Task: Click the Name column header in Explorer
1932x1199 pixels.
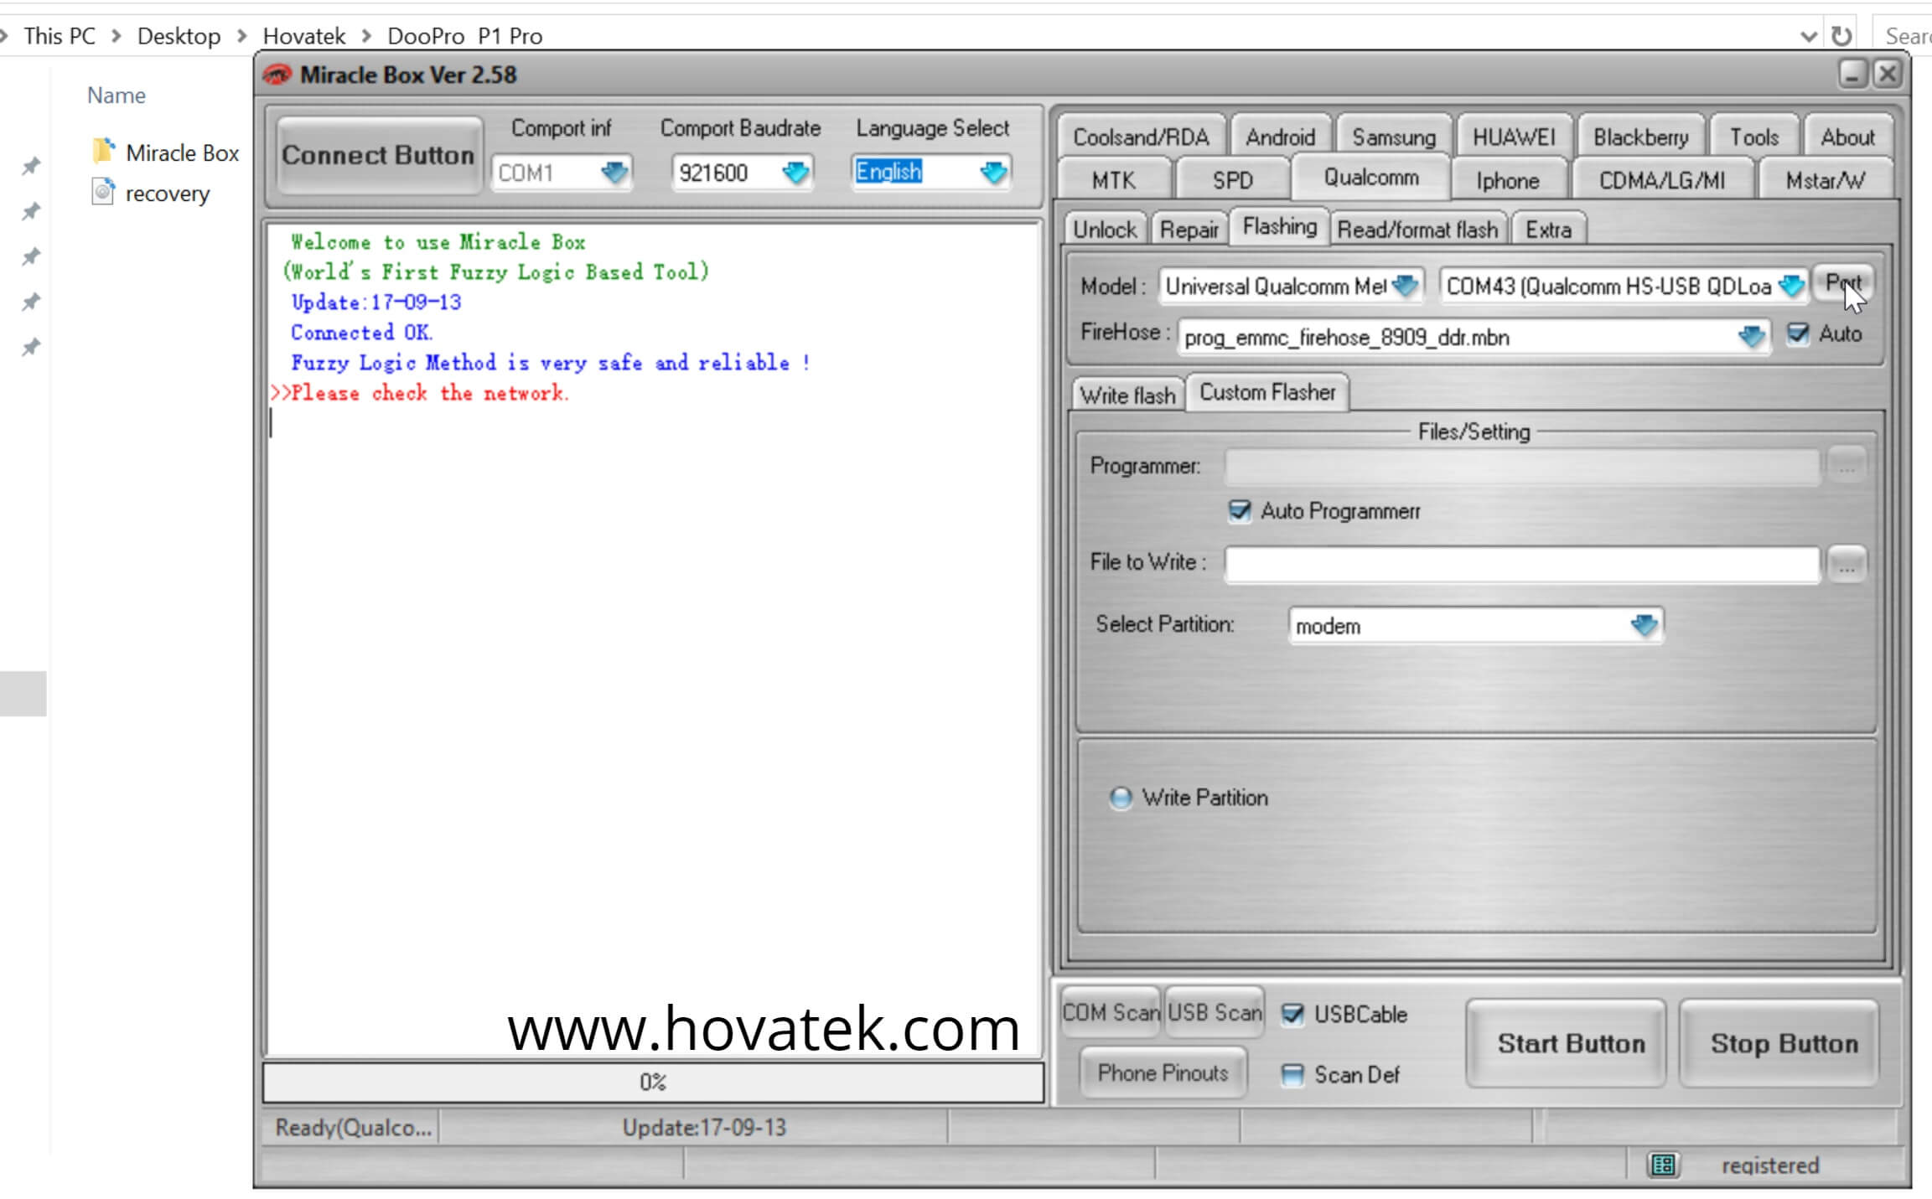Action: pos(117,96)
